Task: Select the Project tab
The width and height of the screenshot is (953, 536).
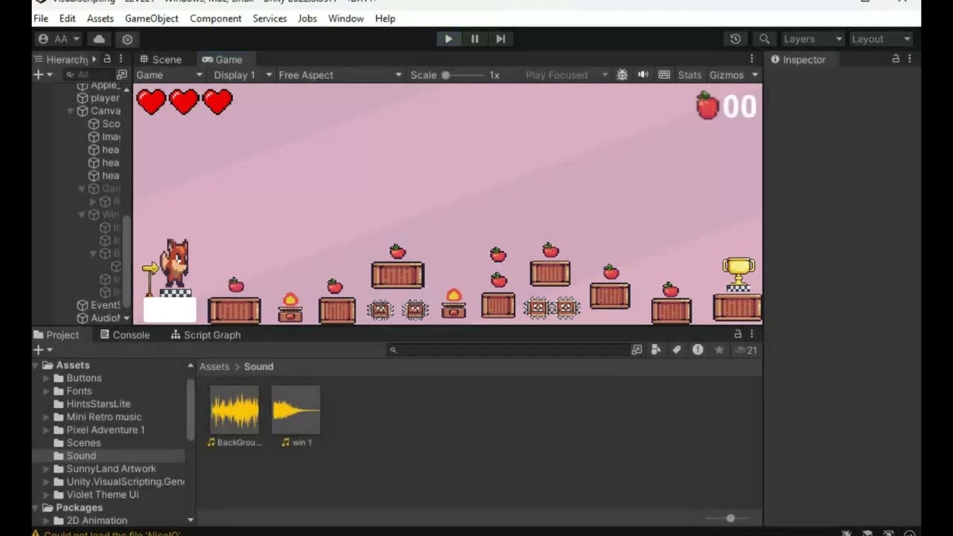Action: (x=56, y=335)
